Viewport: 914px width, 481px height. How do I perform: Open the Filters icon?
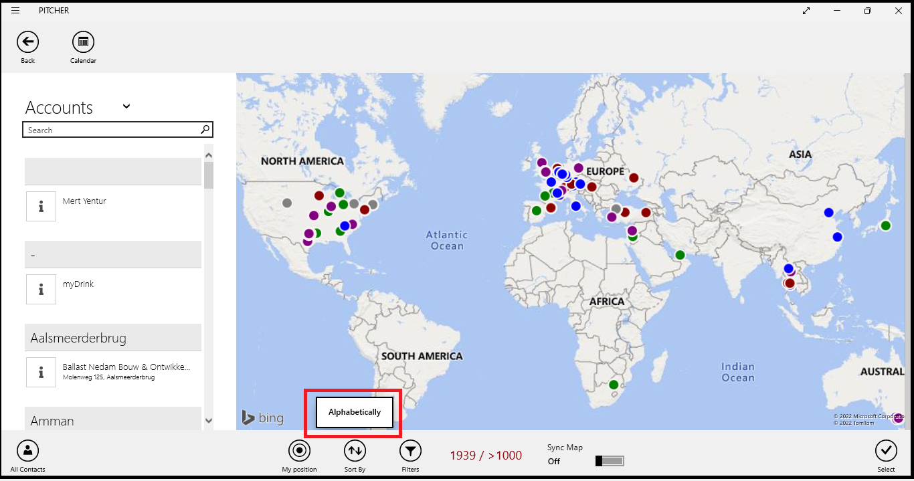click(410, 451)
